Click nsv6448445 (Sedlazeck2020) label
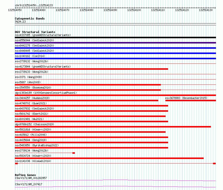The width and height of the screenshot is (223, 190). point(35,51)
